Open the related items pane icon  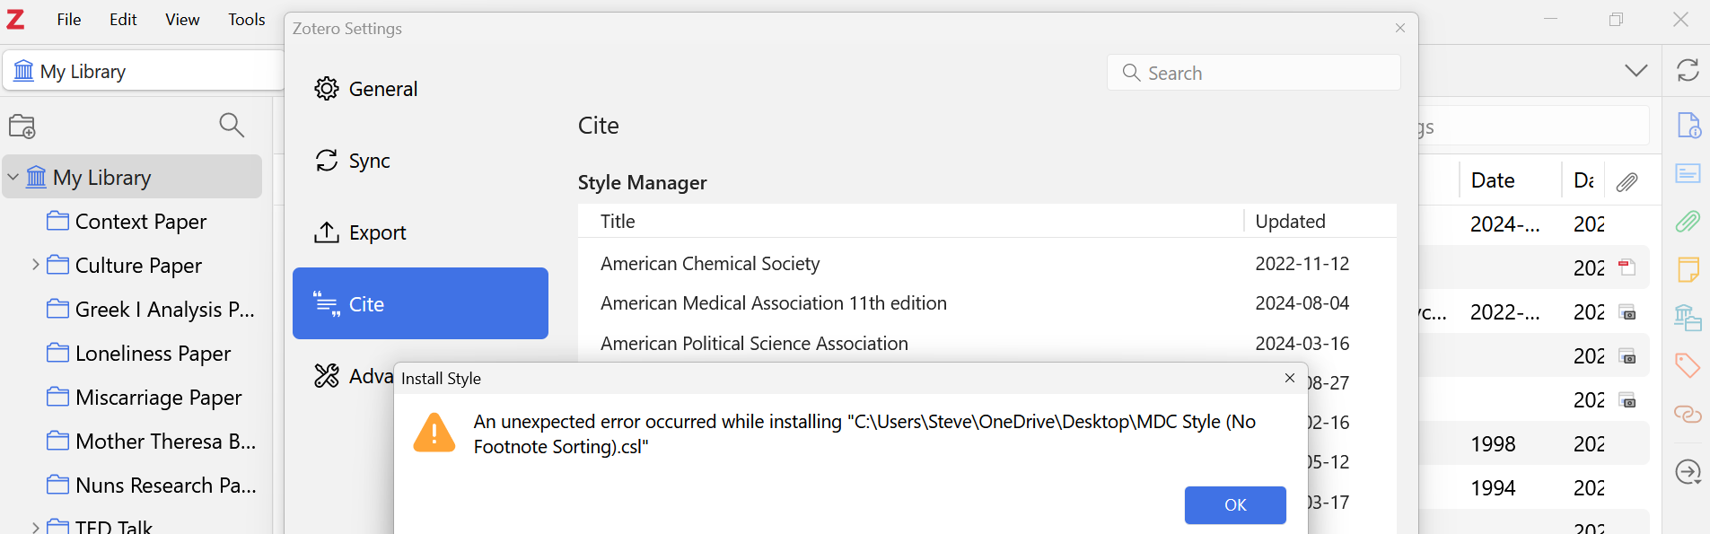tap(1688, 413)
